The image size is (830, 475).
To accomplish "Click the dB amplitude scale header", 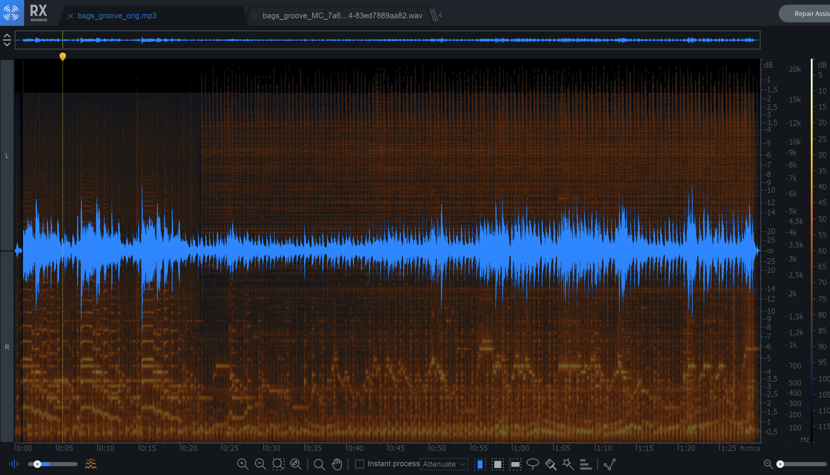I will tap(768, 65).
